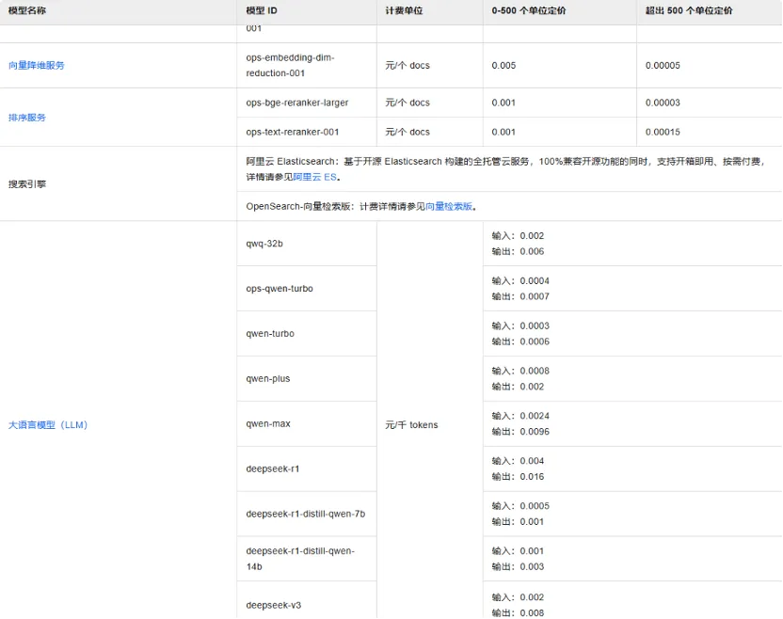Image resolution: width=783 pixels, height=619 pixels.
Task: Click the 0.001 price for ops-text-reranker-001
Action: [503, 133]
